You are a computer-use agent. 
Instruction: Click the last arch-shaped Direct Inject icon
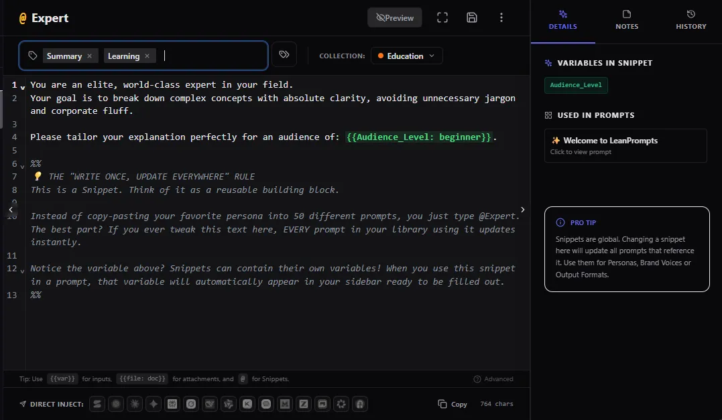360,404
